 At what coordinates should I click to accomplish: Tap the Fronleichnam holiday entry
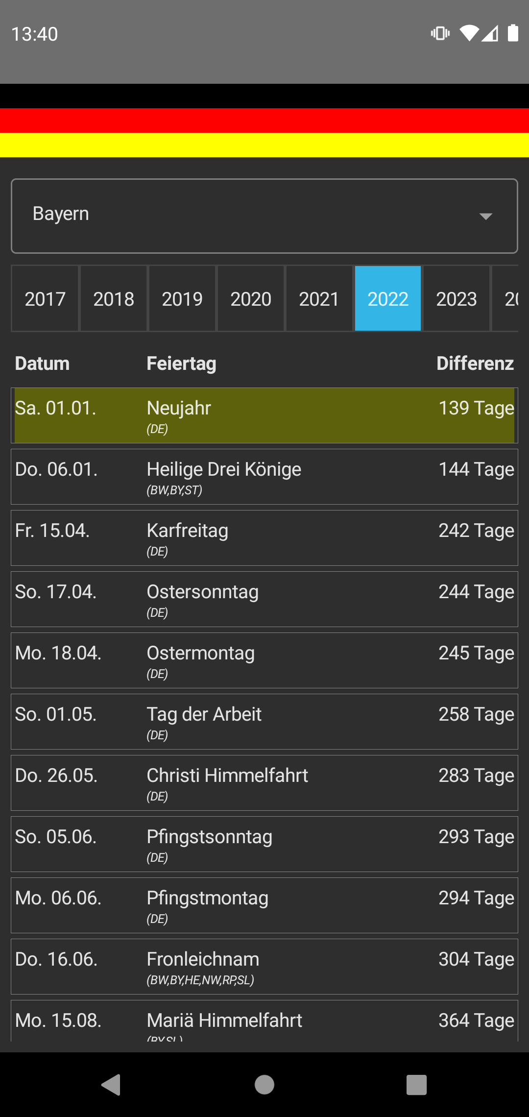pyautogui.click(x=264, y=967)
